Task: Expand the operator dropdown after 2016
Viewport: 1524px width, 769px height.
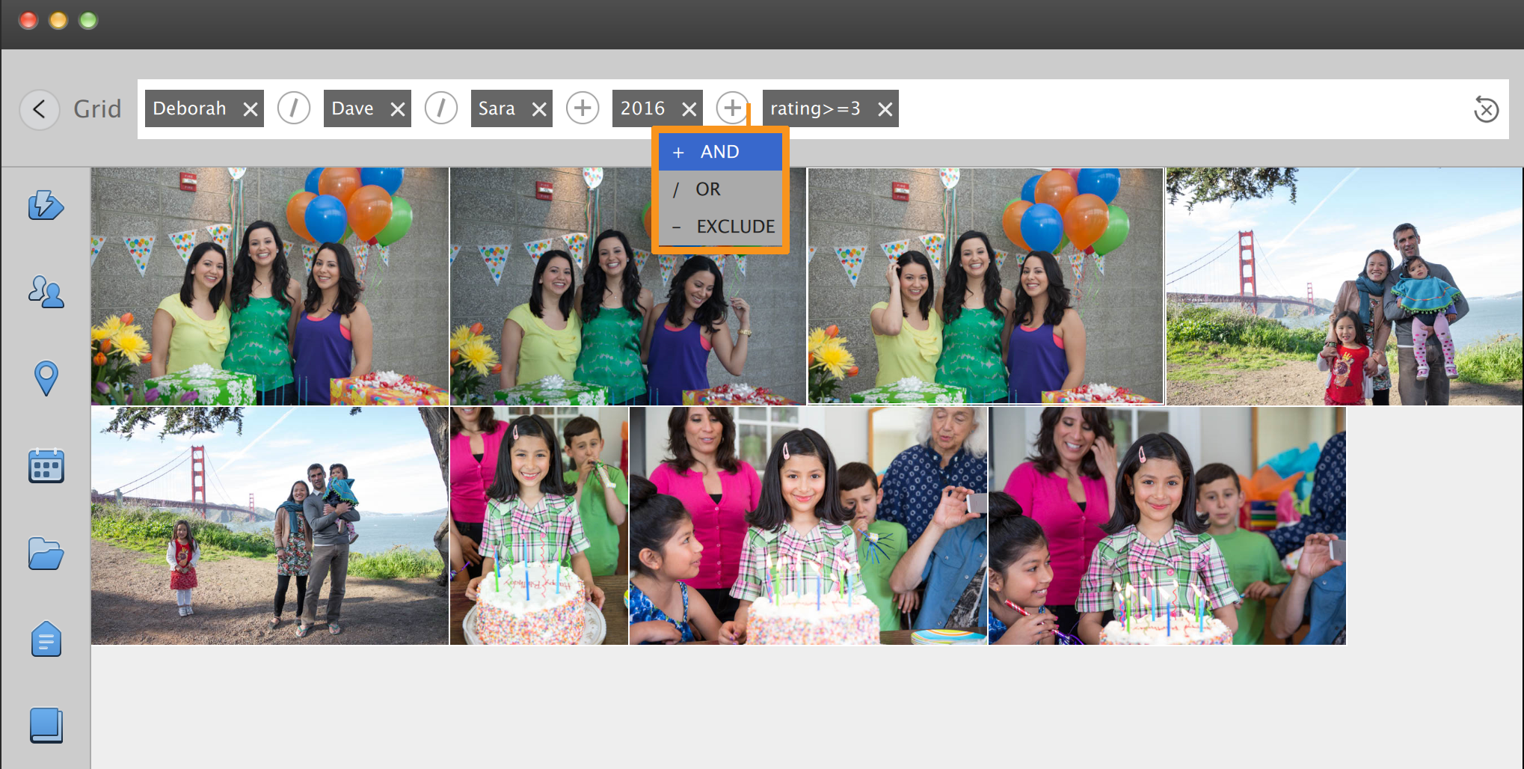Action: click(732, 108)
